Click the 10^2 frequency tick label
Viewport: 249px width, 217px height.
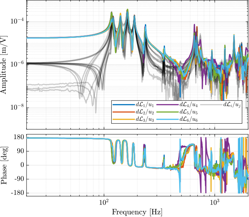coord(104,202)
